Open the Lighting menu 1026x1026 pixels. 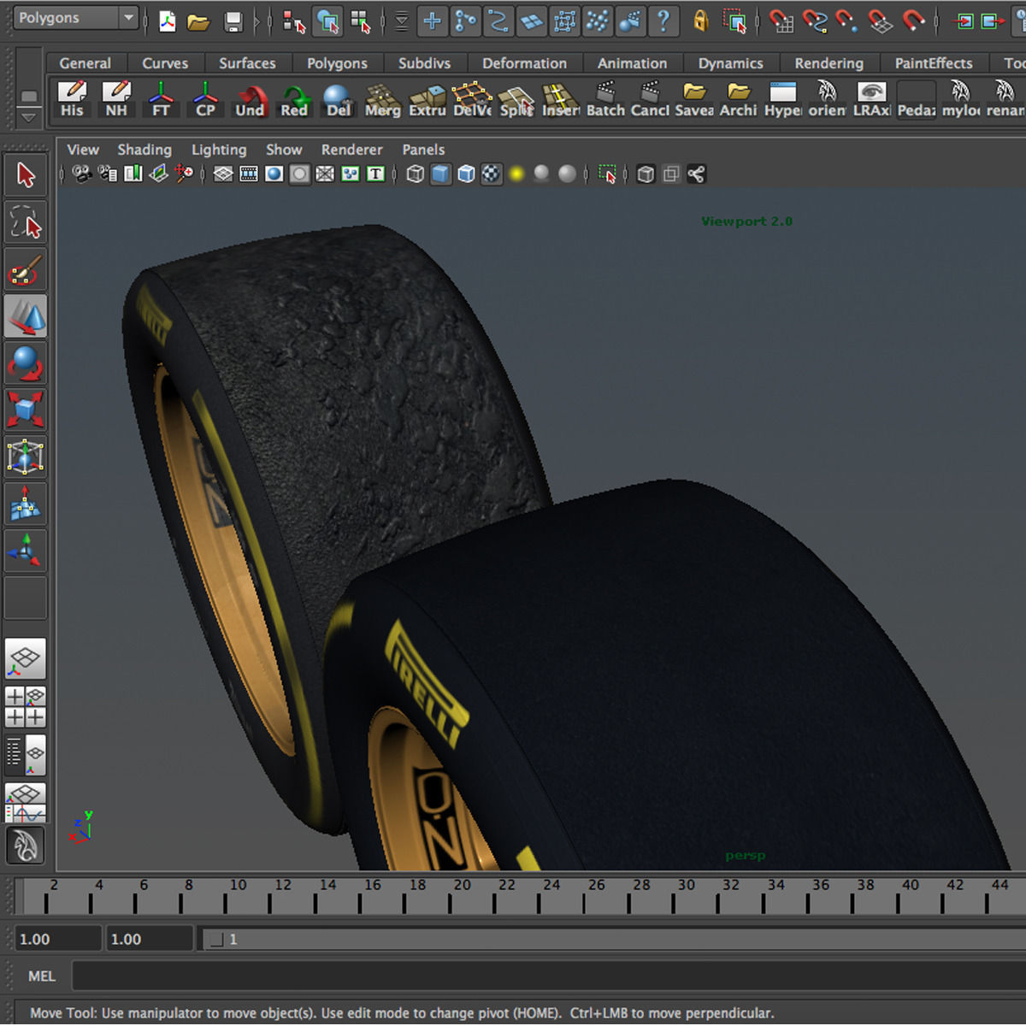pos(219,150)
